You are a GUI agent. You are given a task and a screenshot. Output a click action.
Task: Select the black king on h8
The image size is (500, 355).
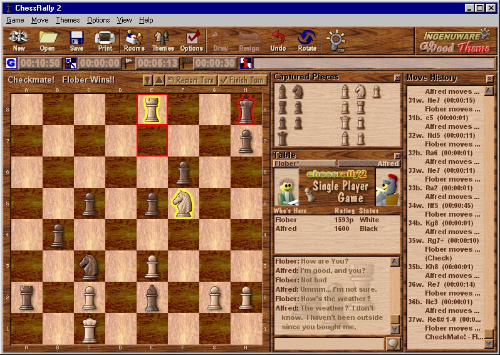click(x=246, y=110)
